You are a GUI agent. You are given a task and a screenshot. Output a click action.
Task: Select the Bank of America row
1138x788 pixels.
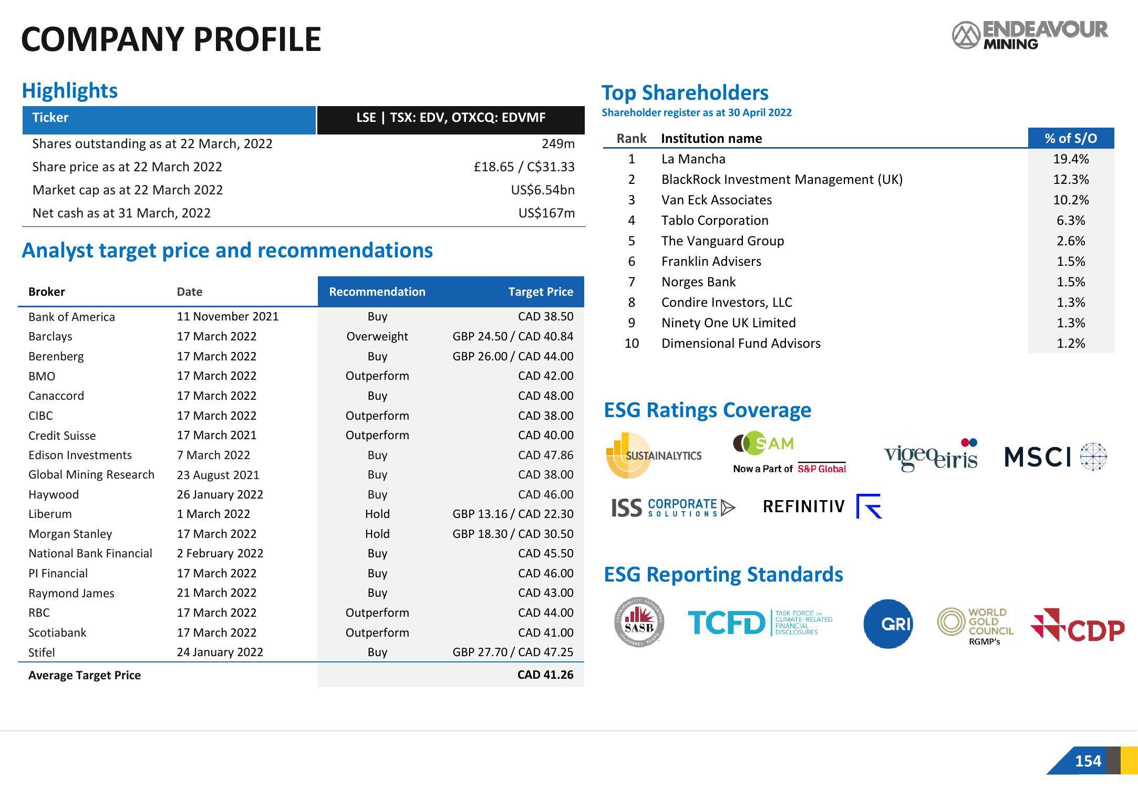(x=301, y=316)
